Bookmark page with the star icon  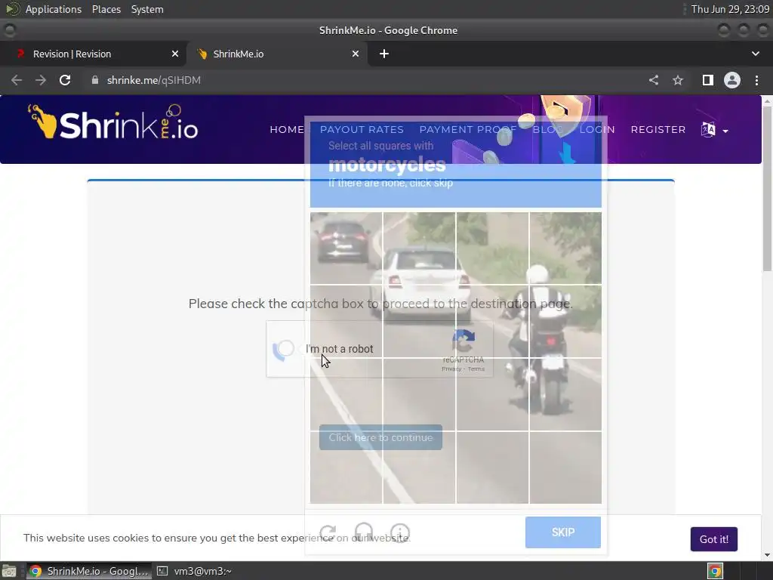[678, 80]
